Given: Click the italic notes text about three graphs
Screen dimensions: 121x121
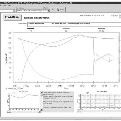Looking at the screenshot, I should [58, 100].
